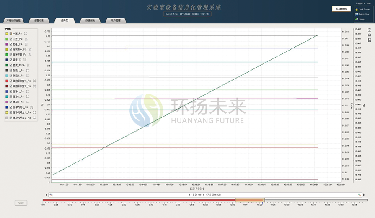Open settings icon next to the 缓冲3_Pa pen
This screenshot has height=218, width=375.
click(28, 102)
